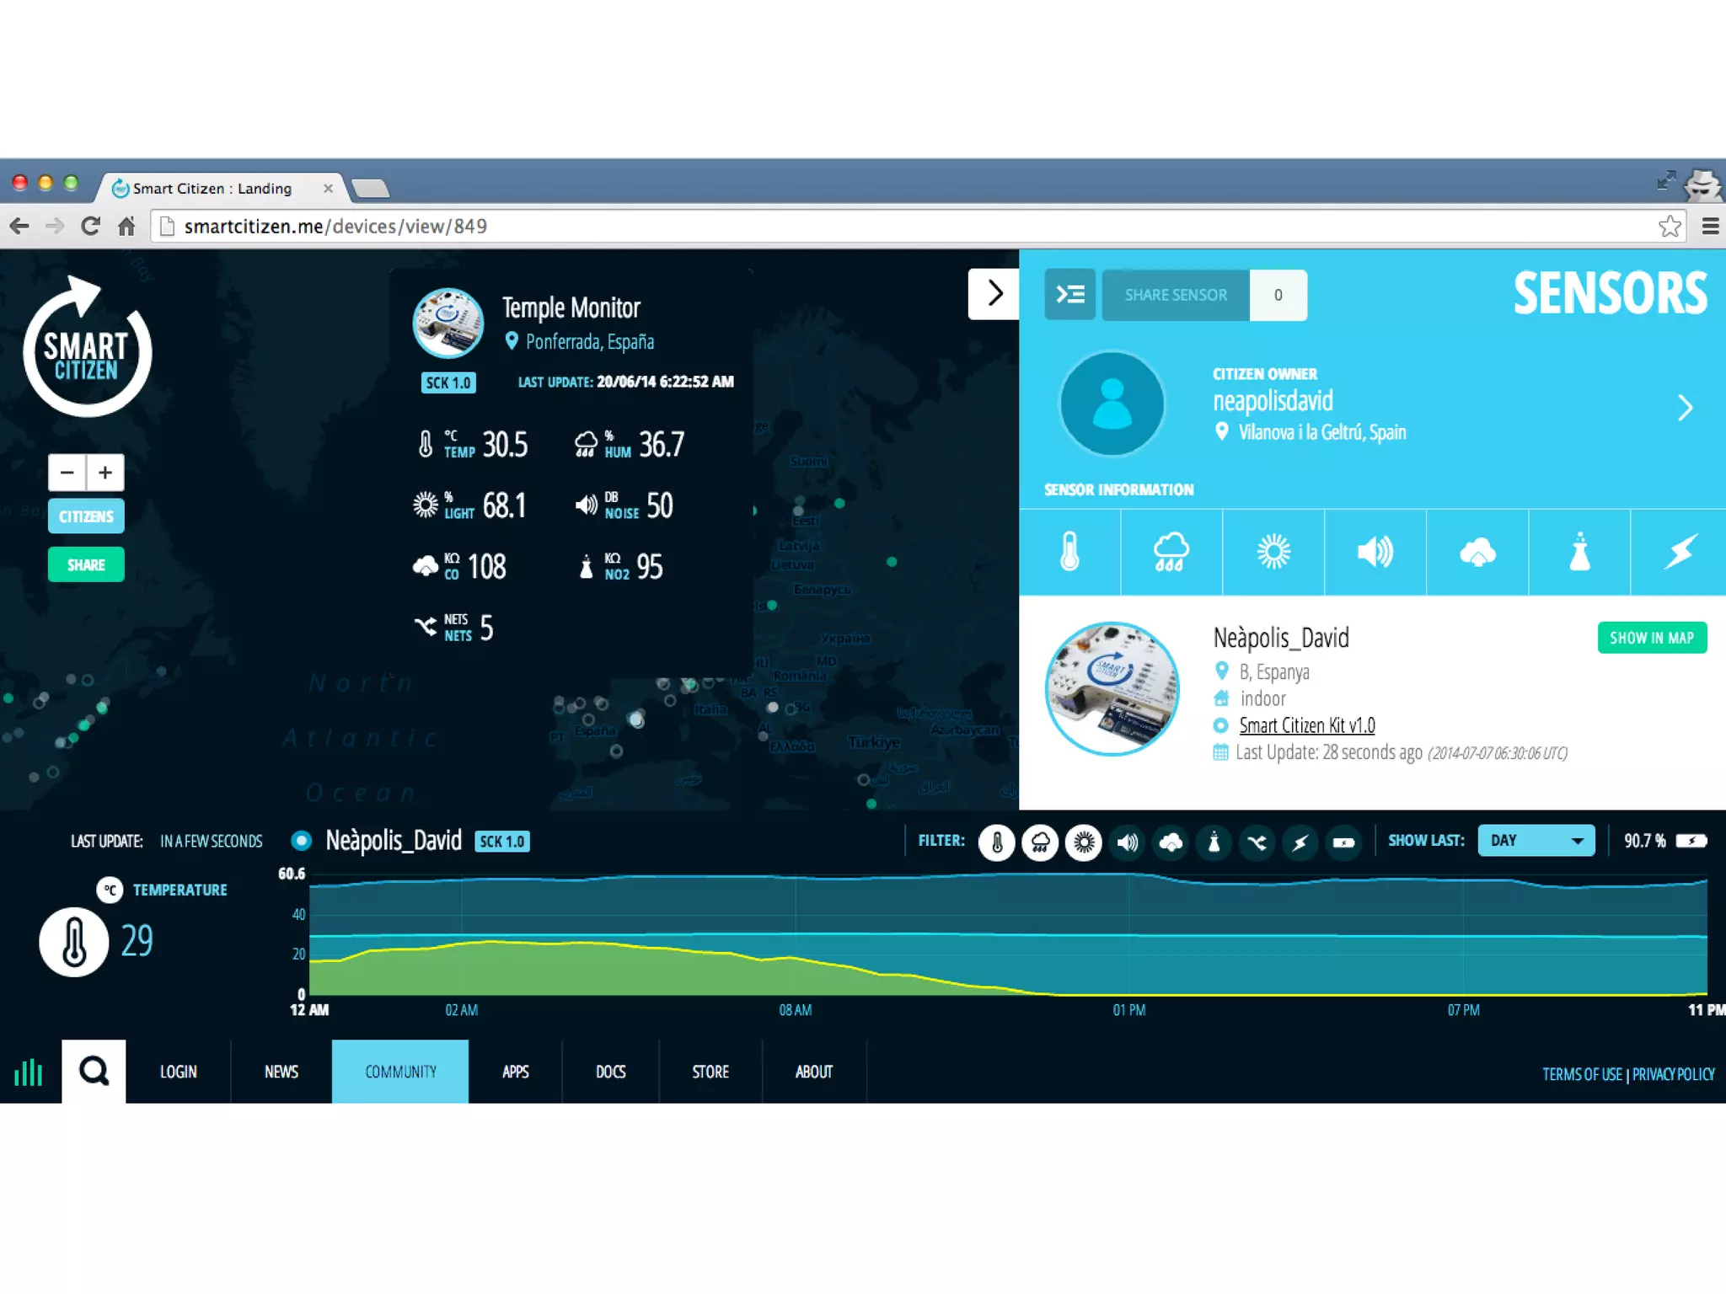
Task: Open the temperature sensor information tab
Action: tap(1069, 553)
